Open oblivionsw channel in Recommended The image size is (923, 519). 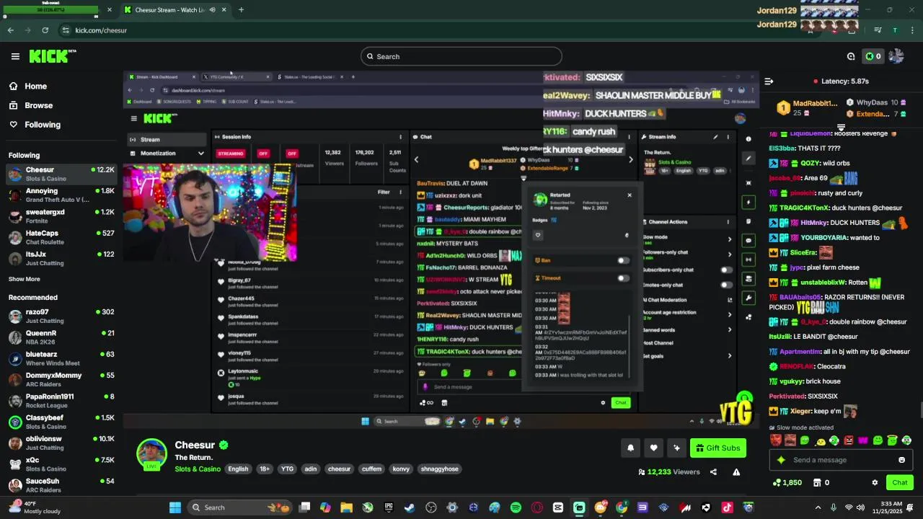point(61,443)
